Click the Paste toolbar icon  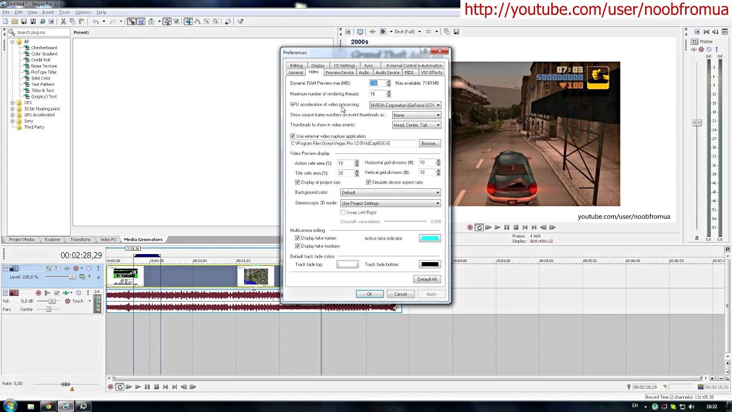[x=82, y=22]
